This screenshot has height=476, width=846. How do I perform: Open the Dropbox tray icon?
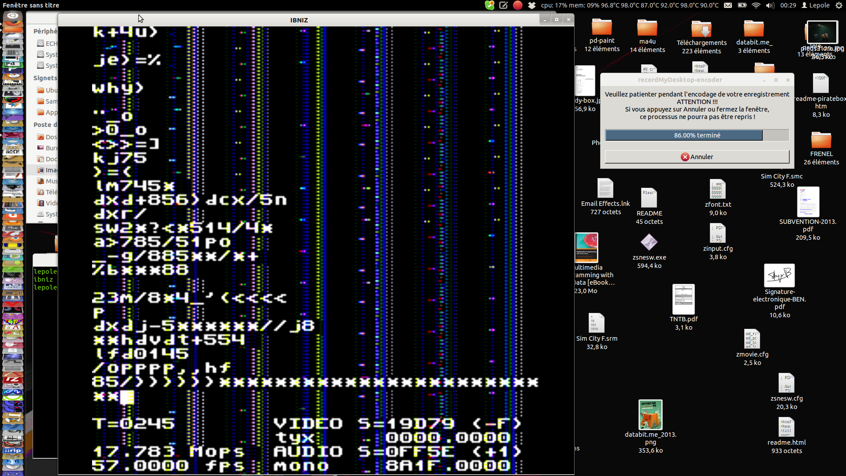click(x=532, y=5)
